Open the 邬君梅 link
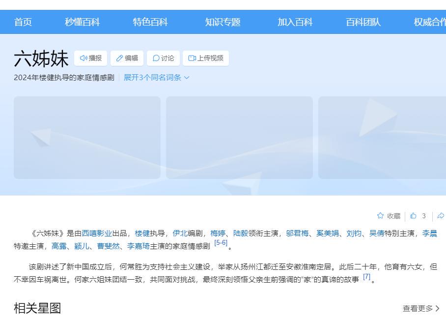This screenshot has width=446, height=320. 297,233
